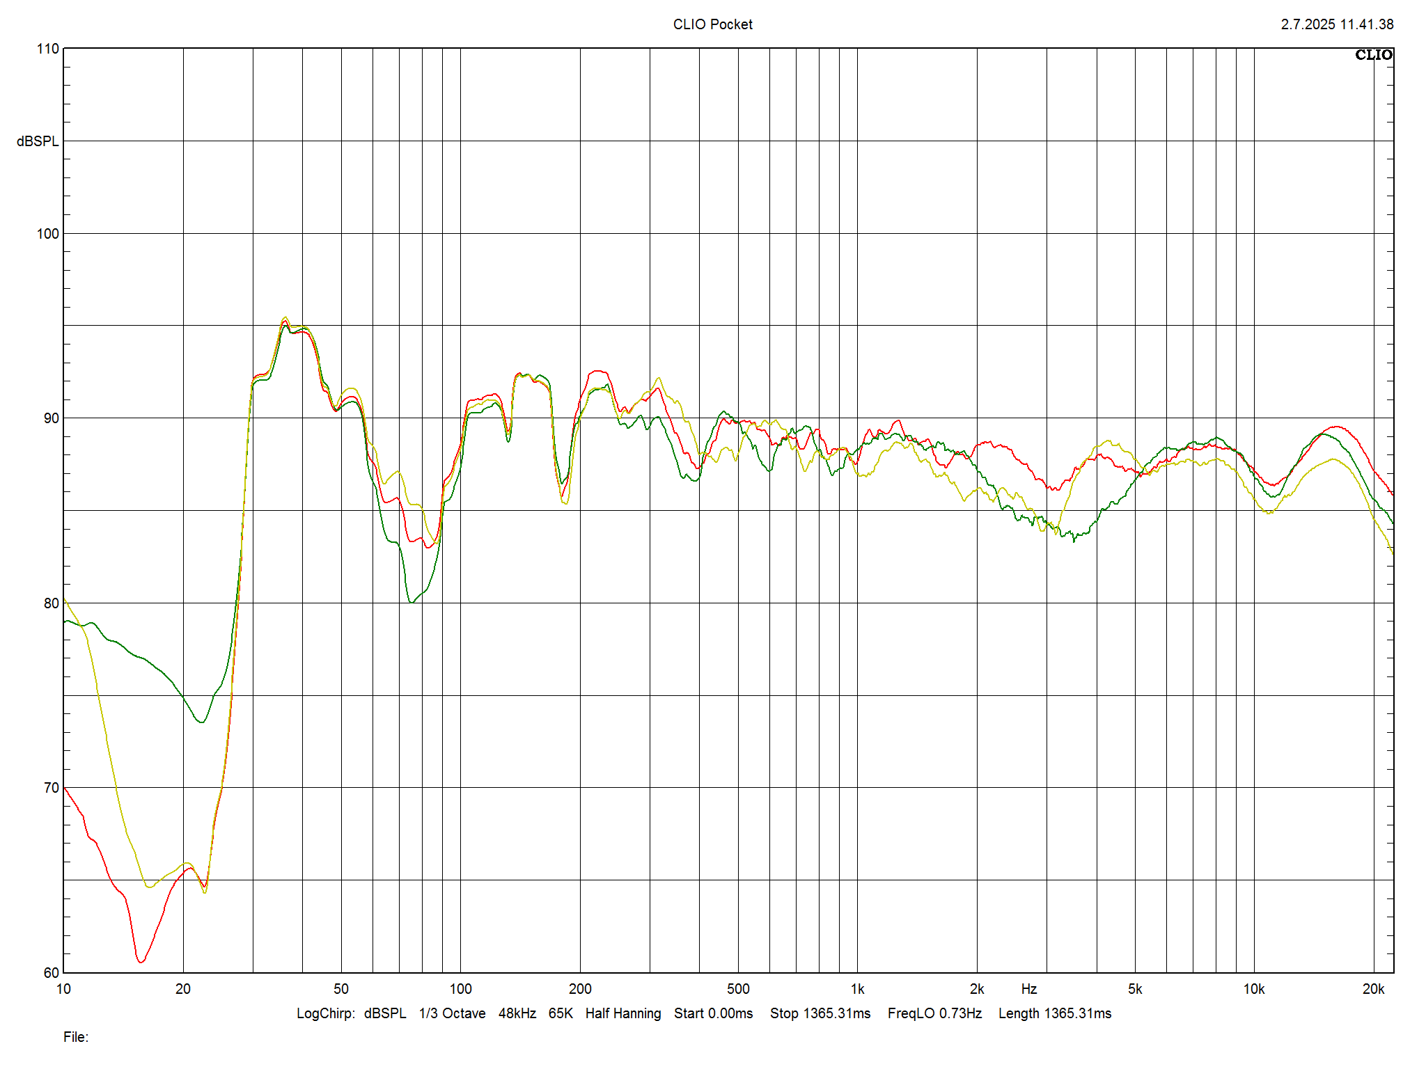Select the 90 label on the dB axis

click(52, 418)
